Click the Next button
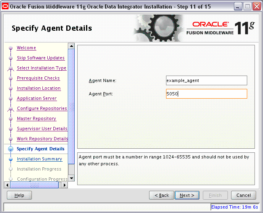The height and width of the screenshot is (213, 263). pyautogui.click(x=187, y=195)
